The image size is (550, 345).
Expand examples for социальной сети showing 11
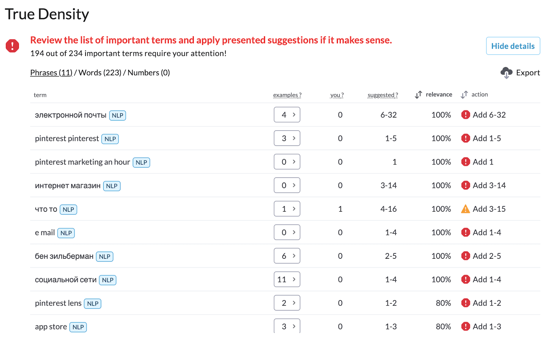[287, 279]
